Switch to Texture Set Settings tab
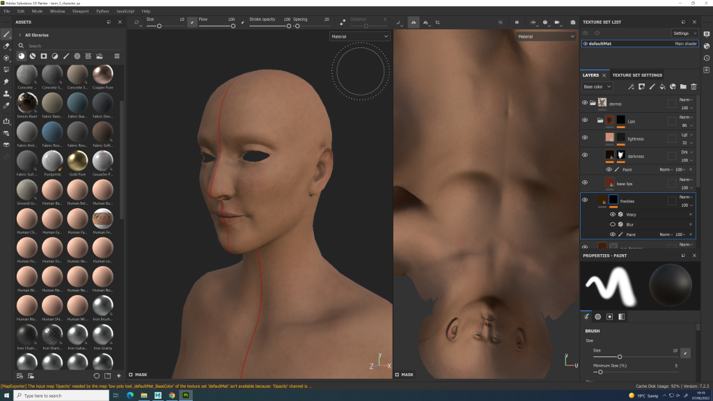Image resolution: width=713 pixels, height=401 pixels. point(637,75)
